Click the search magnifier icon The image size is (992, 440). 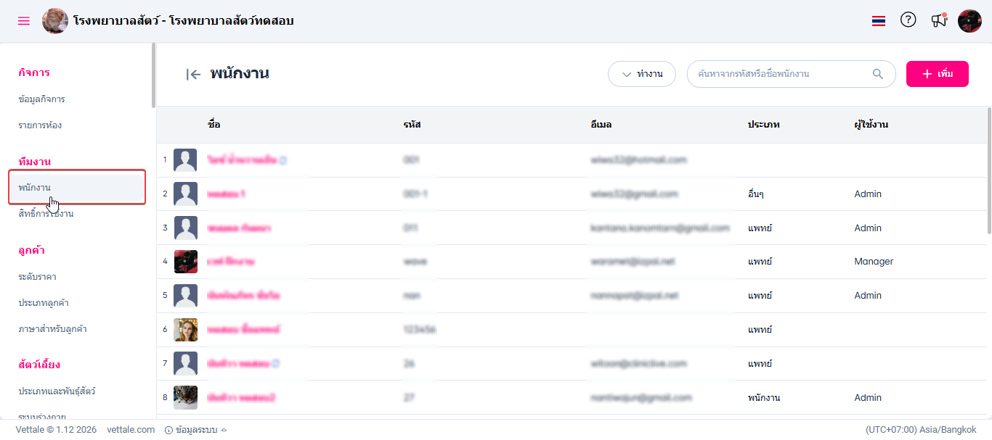[878, 74]
